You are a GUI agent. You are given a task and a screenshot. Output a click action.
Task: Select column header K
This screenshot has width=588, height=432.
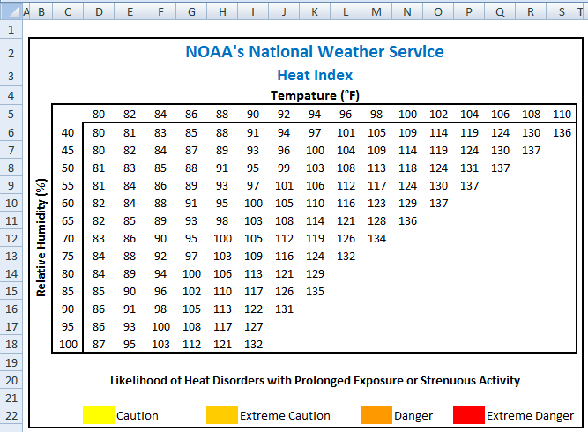315,12
